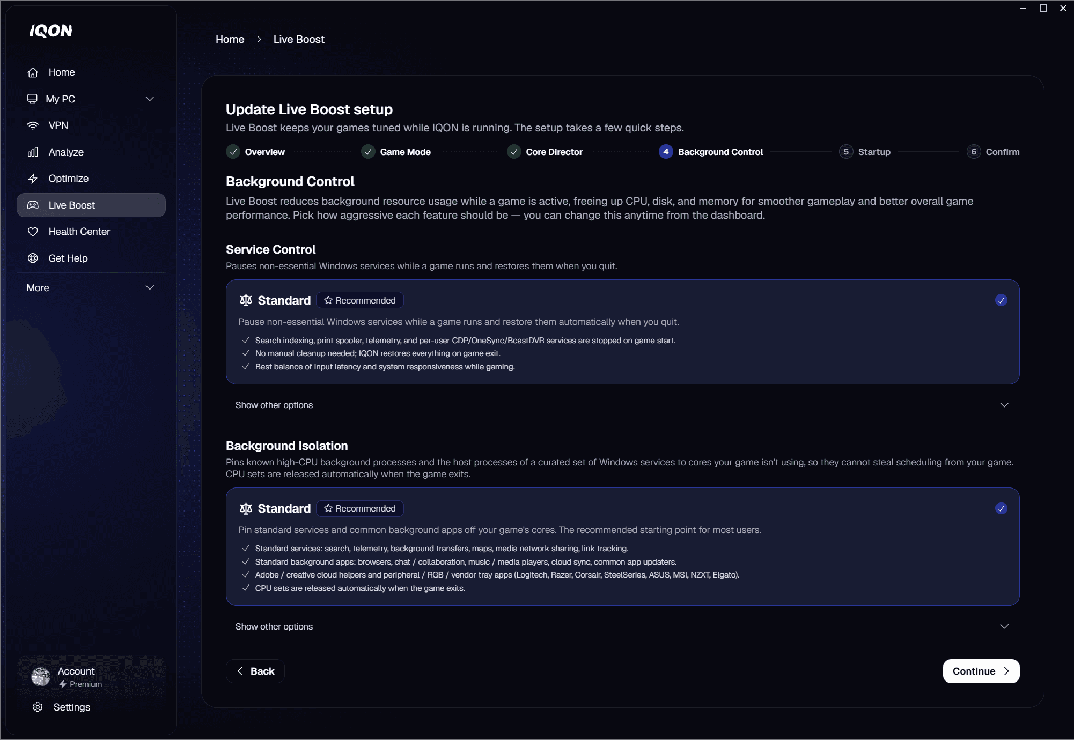The height and width of the screenshot is (740, 1074).
Task: Click the scales icon on Service Control Standard
Action: 246,300
